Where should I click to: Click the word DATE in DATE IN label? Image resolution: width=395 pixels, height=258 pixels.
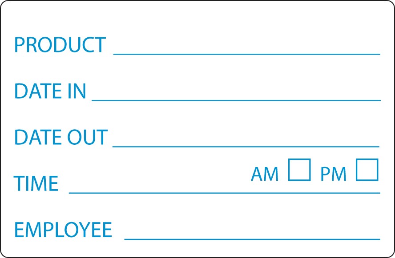(x=38, y=91)
